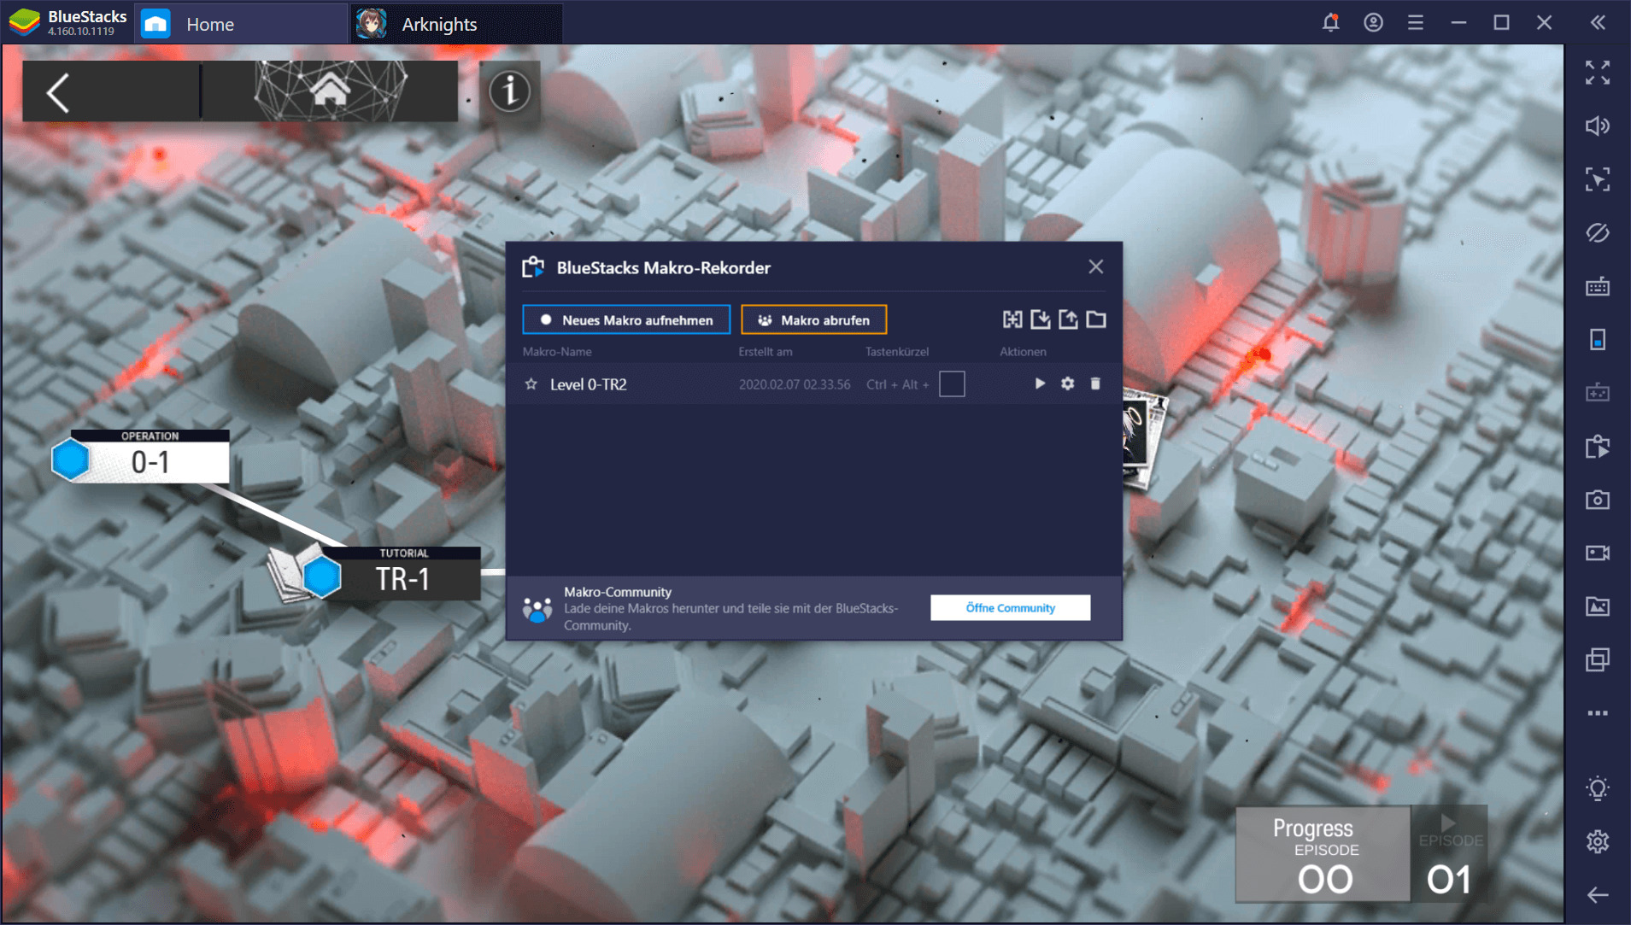
Task: Switch to the Arknights tab
Action: click(x=456, y=24)
